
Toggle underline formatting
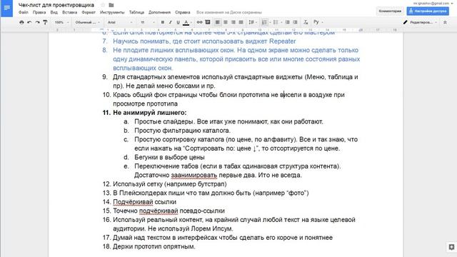point(178,22)
